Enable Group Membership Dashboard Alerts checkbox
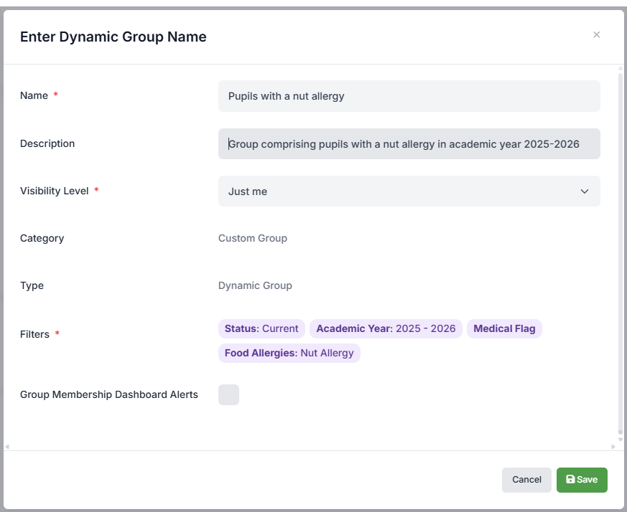 click(x=228, y=394)
